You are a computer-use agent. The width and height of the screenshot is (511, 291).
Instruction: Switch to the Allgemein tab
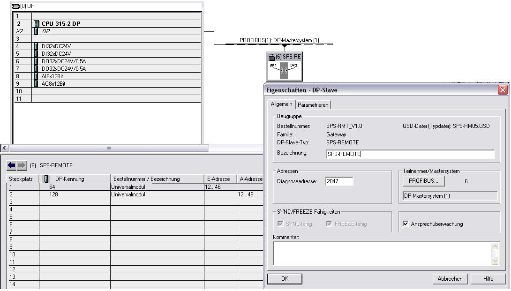click(282, 104)
